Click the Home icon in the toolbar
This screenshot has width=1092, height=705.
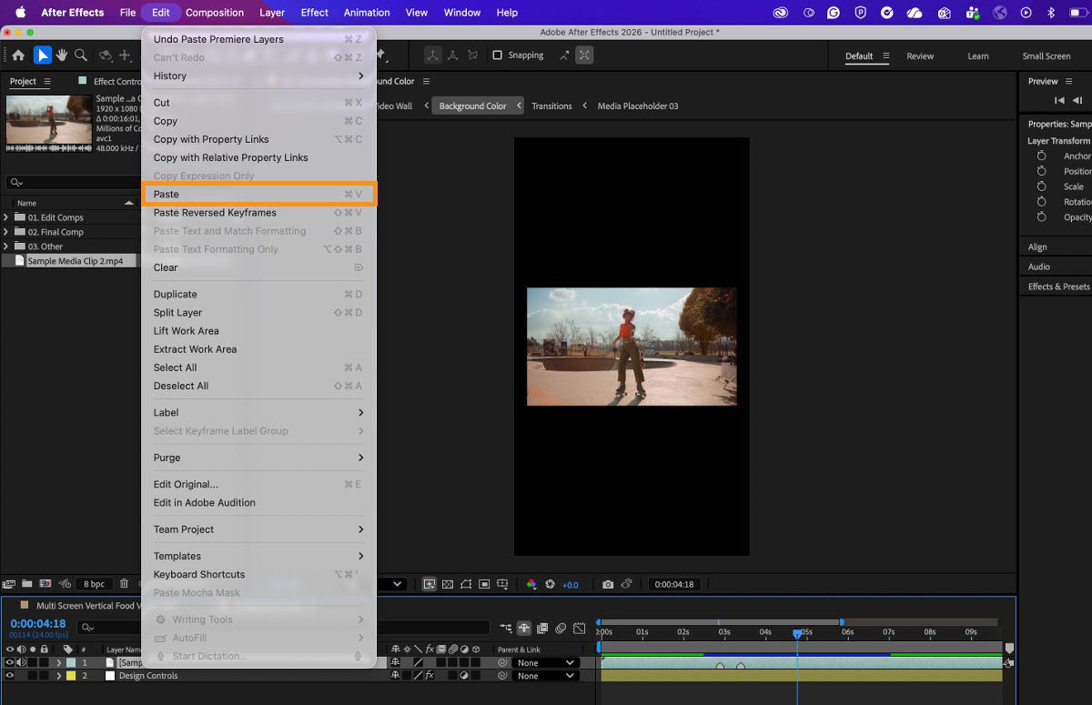(18, 55)
